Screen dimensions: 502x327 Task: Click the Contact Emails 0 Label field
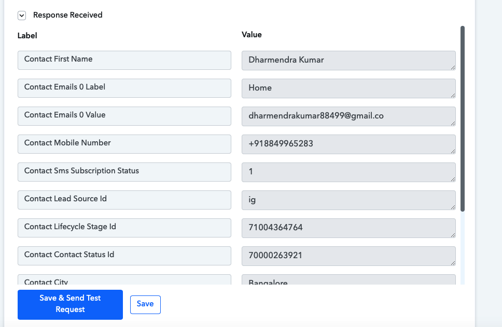point(124,88)
